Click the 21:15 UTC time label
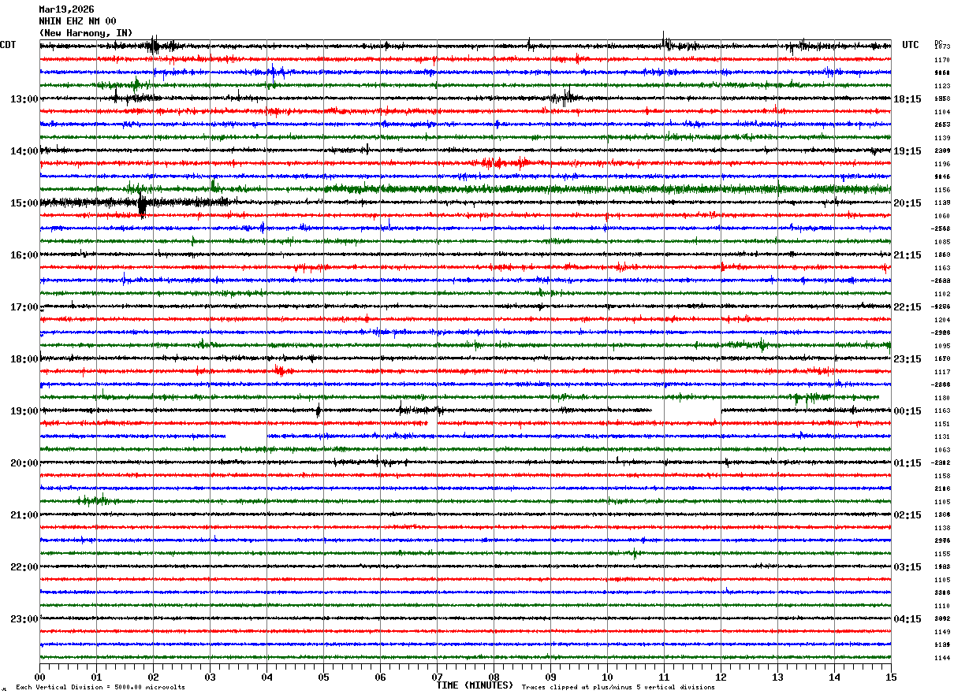The height and width of the screenshot is (698, 954). tap(907, 255)
